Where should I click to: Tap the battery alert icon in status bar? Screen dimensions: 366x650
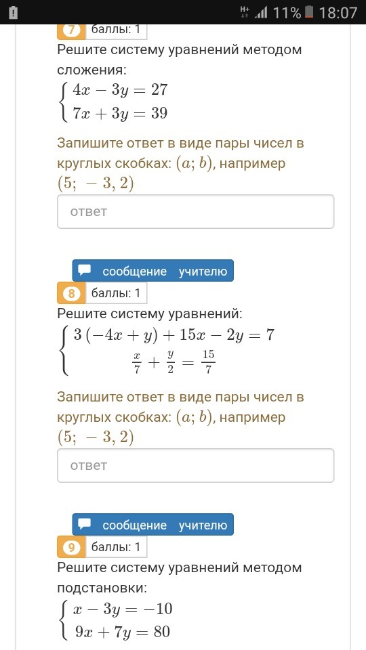pos(14,12)
